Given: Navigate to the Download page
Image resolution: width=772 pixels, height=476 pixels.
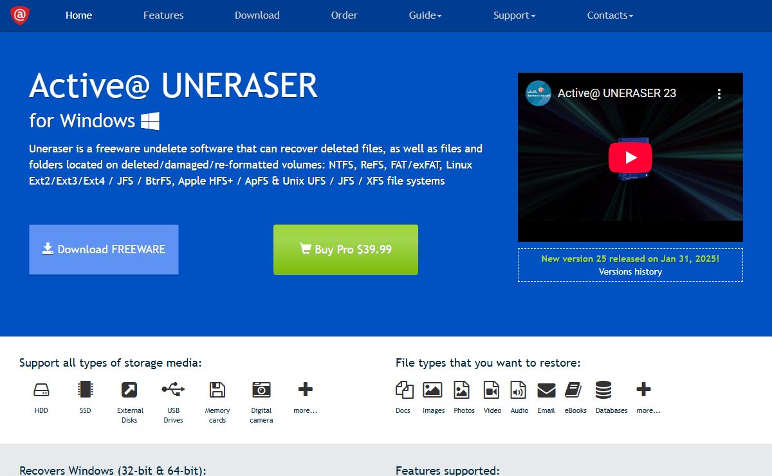Looking at the screenshot, I should [x=257, y=15].
